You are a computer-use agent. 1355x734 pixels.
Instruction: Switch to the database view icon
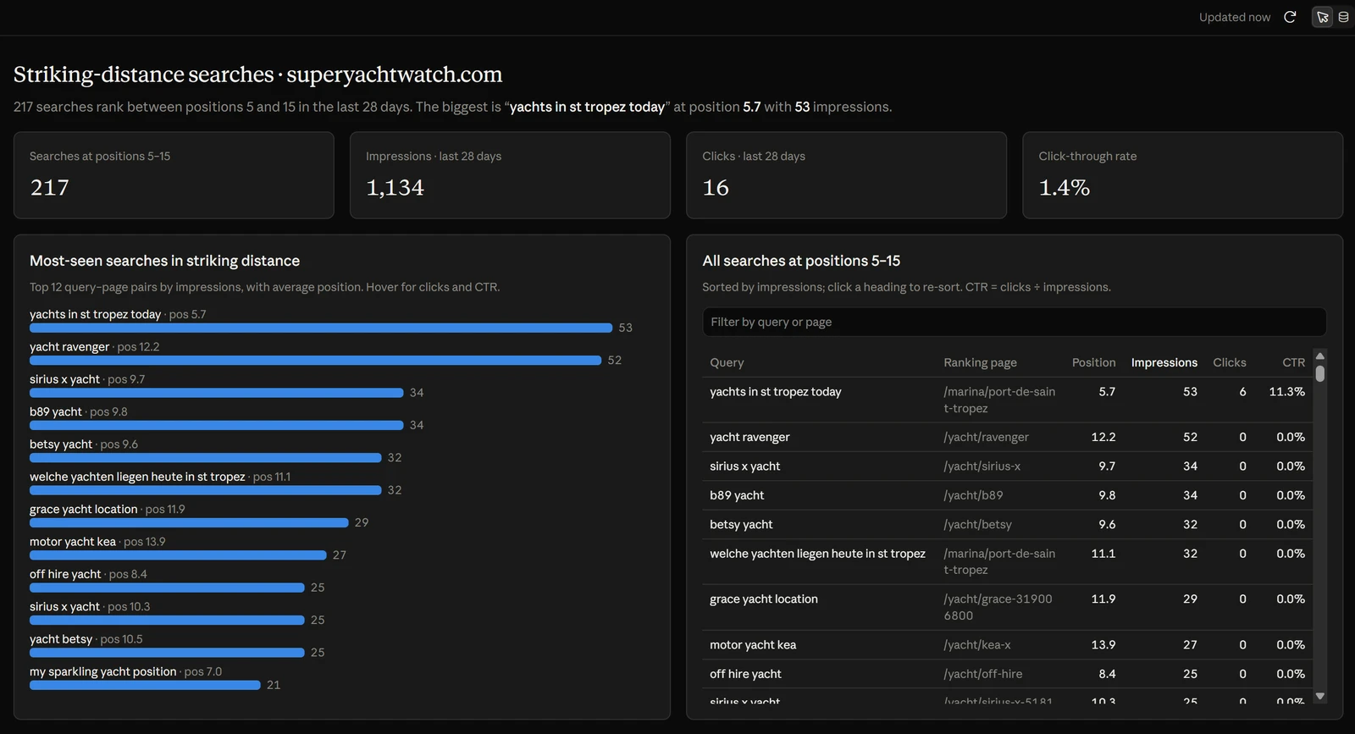(x=1343, y=17)
